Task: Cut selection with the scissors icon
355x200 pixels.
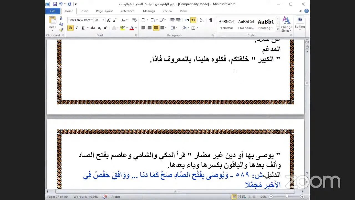Action: click(61, 18)
